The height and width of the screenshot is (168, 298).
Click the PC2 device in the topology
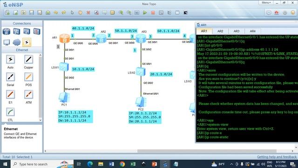pos(141,102)
